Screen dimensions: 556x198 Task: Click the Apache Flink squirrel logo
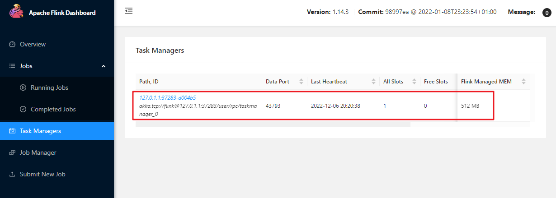16,12
